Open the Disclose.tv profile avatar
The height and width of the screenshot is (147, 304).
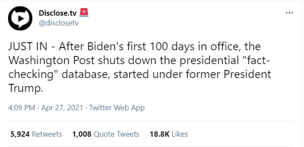pyautogui.click(x=20, y=18)
